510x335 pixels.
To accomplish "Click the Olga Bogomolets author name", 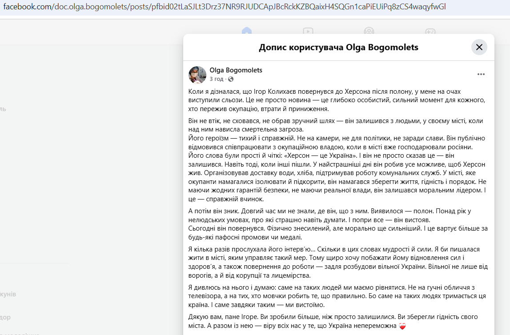I will pyautogui.click(x=236, y=70).
